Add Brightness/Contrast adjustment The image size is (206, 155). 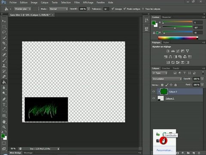click(168, 51)
